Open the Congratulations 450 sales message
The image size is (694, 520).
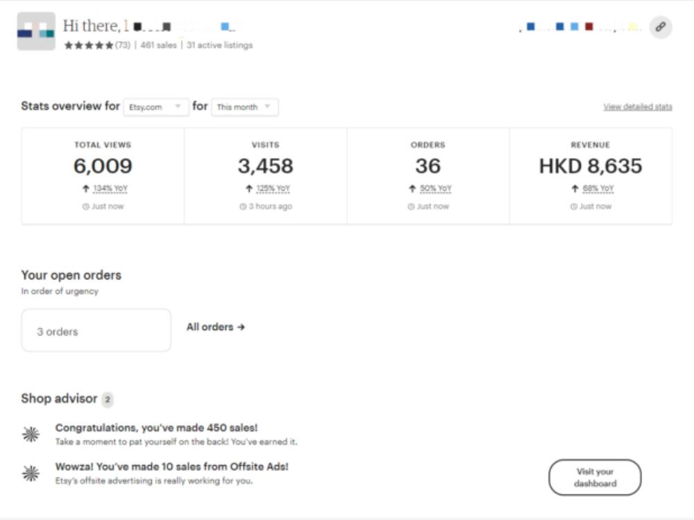[176, 434]
